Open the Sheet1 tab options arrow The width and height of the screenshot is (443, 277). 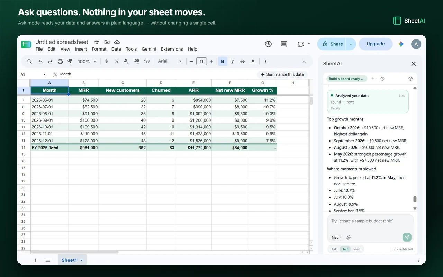pyautogui.click(x=82, y=260)
